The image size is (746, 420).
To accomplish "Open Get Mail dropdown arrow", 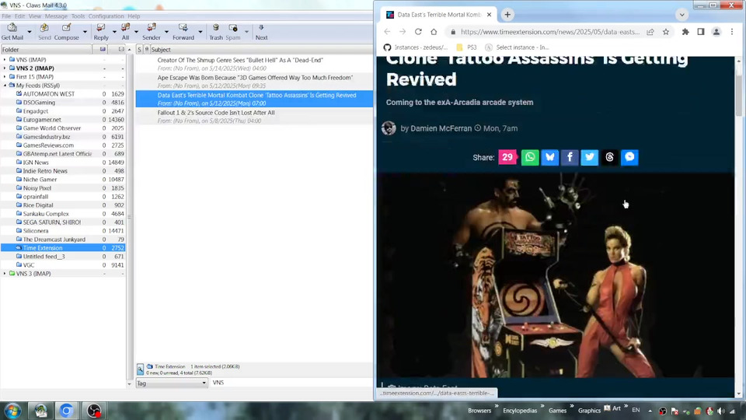I will (x=29, y=32).
